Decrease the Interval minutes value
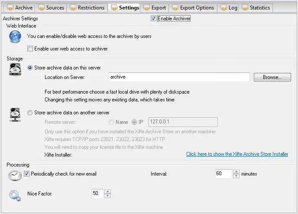Image resolution: width=298 pixels, height=214 pixels. click(236, 176)
